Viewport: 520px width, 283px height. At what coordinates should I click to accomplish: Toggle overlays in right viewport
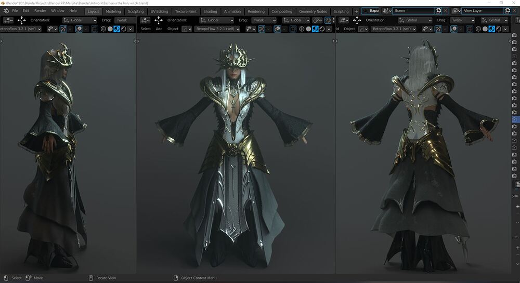[x=453, y=29]
